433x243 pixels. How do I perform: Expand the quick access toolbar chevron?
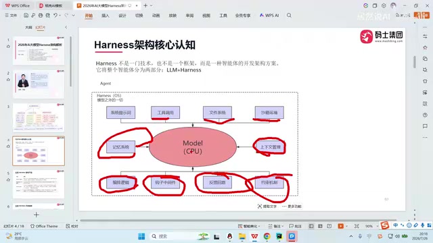[74, 16]
